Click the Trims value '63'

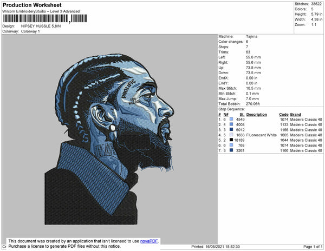tap(248, 52)
